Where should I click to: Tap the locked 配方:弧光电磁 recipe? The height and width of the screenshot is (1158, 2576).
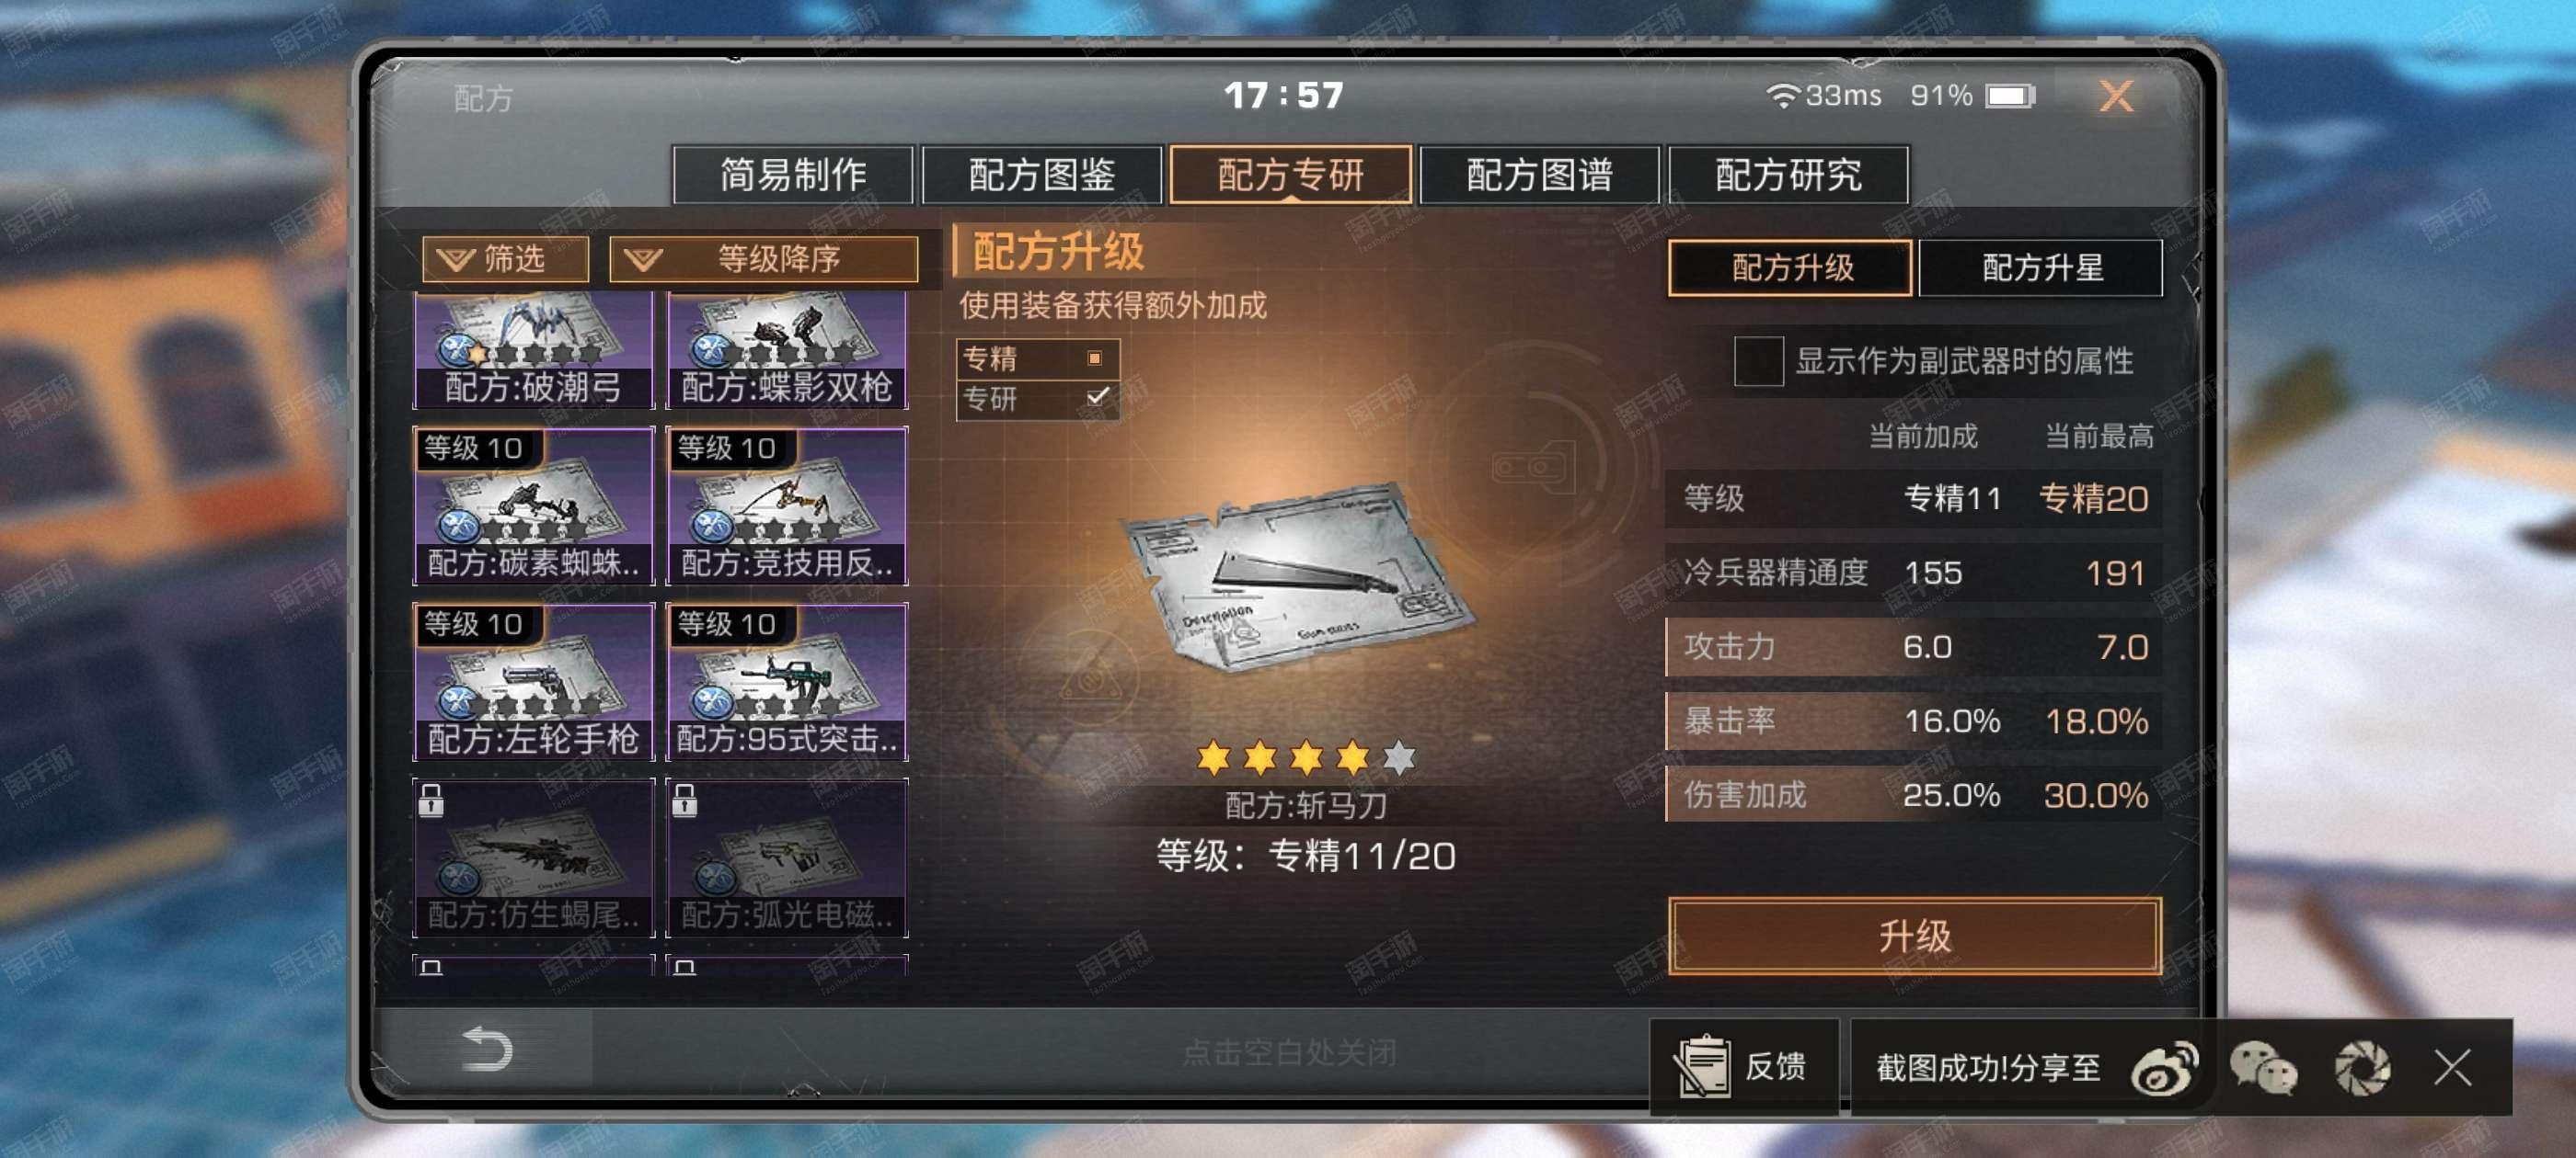[787, 857]
